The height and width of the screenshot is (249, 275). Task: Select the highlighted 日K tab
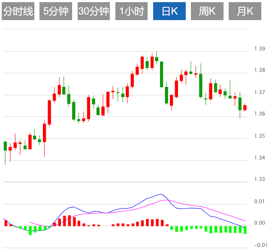pos(169,12)
